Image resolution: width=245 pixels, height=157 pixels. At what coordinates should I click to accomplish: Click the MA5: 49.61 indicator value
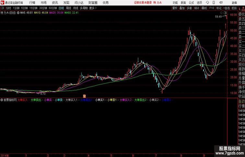(x=27, y=13)
